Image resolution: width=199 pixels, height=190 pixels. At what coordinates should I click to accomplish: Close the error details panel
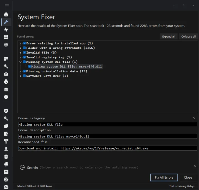click(194, 118)
